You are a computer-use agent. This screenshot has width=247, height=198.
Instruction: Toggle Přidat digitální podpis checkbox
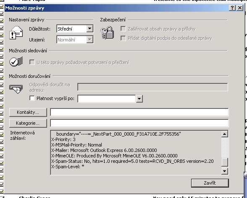tap(123, 38)
